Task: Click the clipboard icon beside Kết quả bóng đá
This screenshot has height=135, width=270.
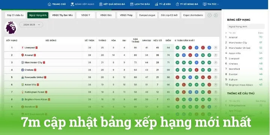Action: coord(101,4)
